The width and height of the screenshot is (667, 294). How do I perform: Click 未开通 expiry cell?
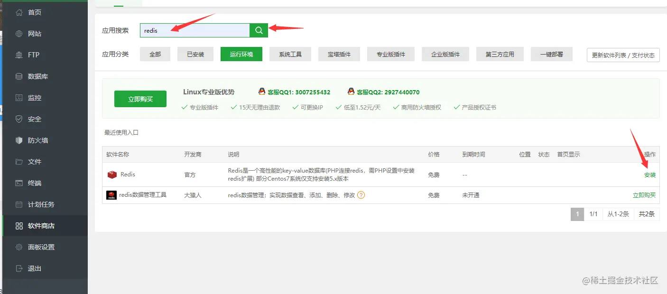(x=471, y=195)
